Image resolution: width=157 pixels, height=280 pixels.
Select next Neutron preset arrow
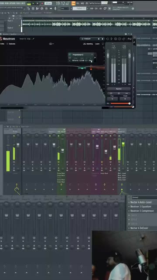[x=102, y=39]
